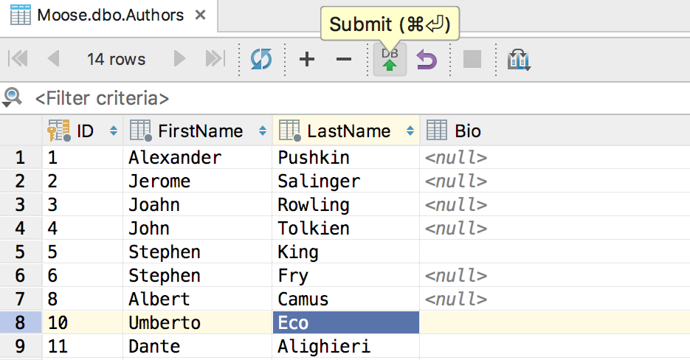The height and width of the screenshot is (360, 690).
Task: Select the Salinger cell
Action: pyautogui.click(x=346, y=181)
